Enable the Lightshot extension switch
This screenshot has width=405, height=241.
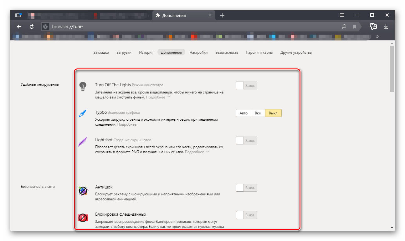pos(247,140)
